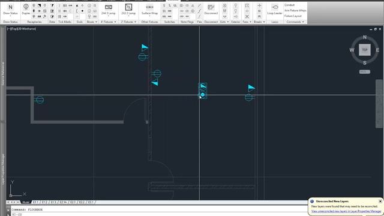
Task: Click the TOP face of the ViewCube
Action: click(x=365, y=50)
